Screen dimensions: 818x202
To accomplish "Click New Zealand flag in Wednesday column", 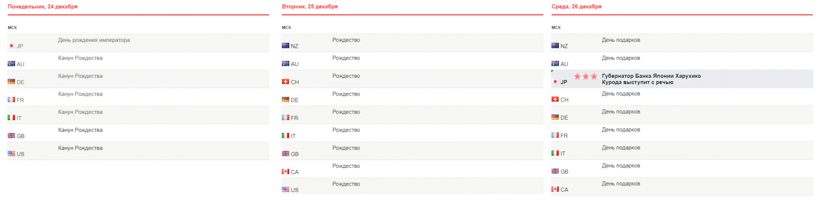I will [555, 46].
